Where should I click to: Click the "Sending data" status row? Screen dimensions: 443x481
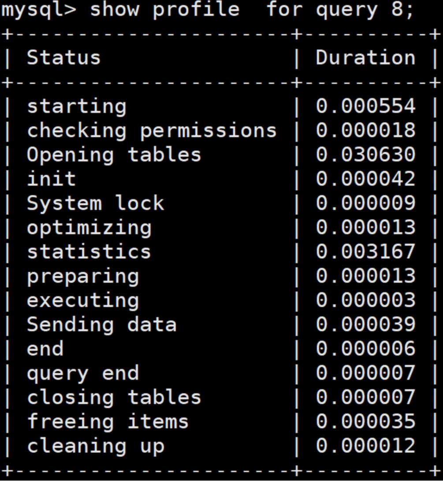coord(101,324)
